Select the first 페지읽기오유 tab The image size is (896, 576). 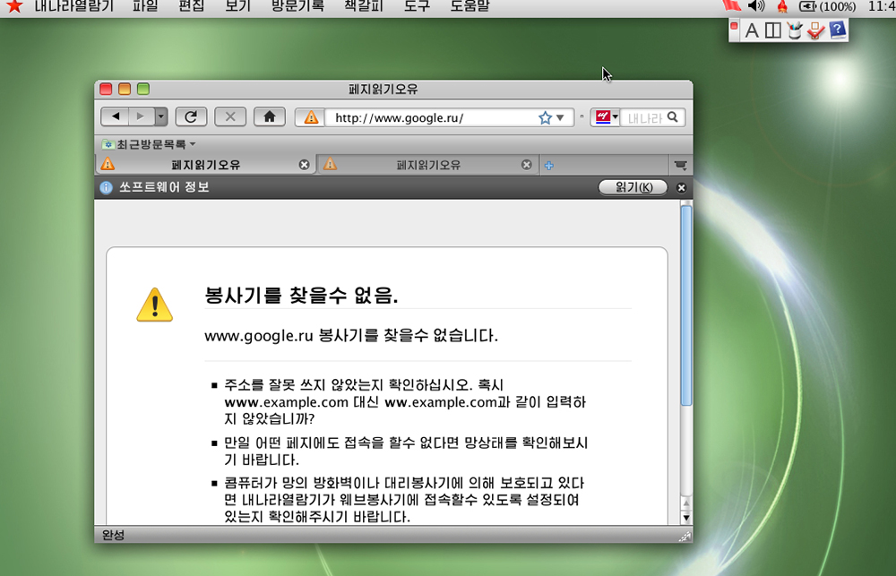[206, 165]
